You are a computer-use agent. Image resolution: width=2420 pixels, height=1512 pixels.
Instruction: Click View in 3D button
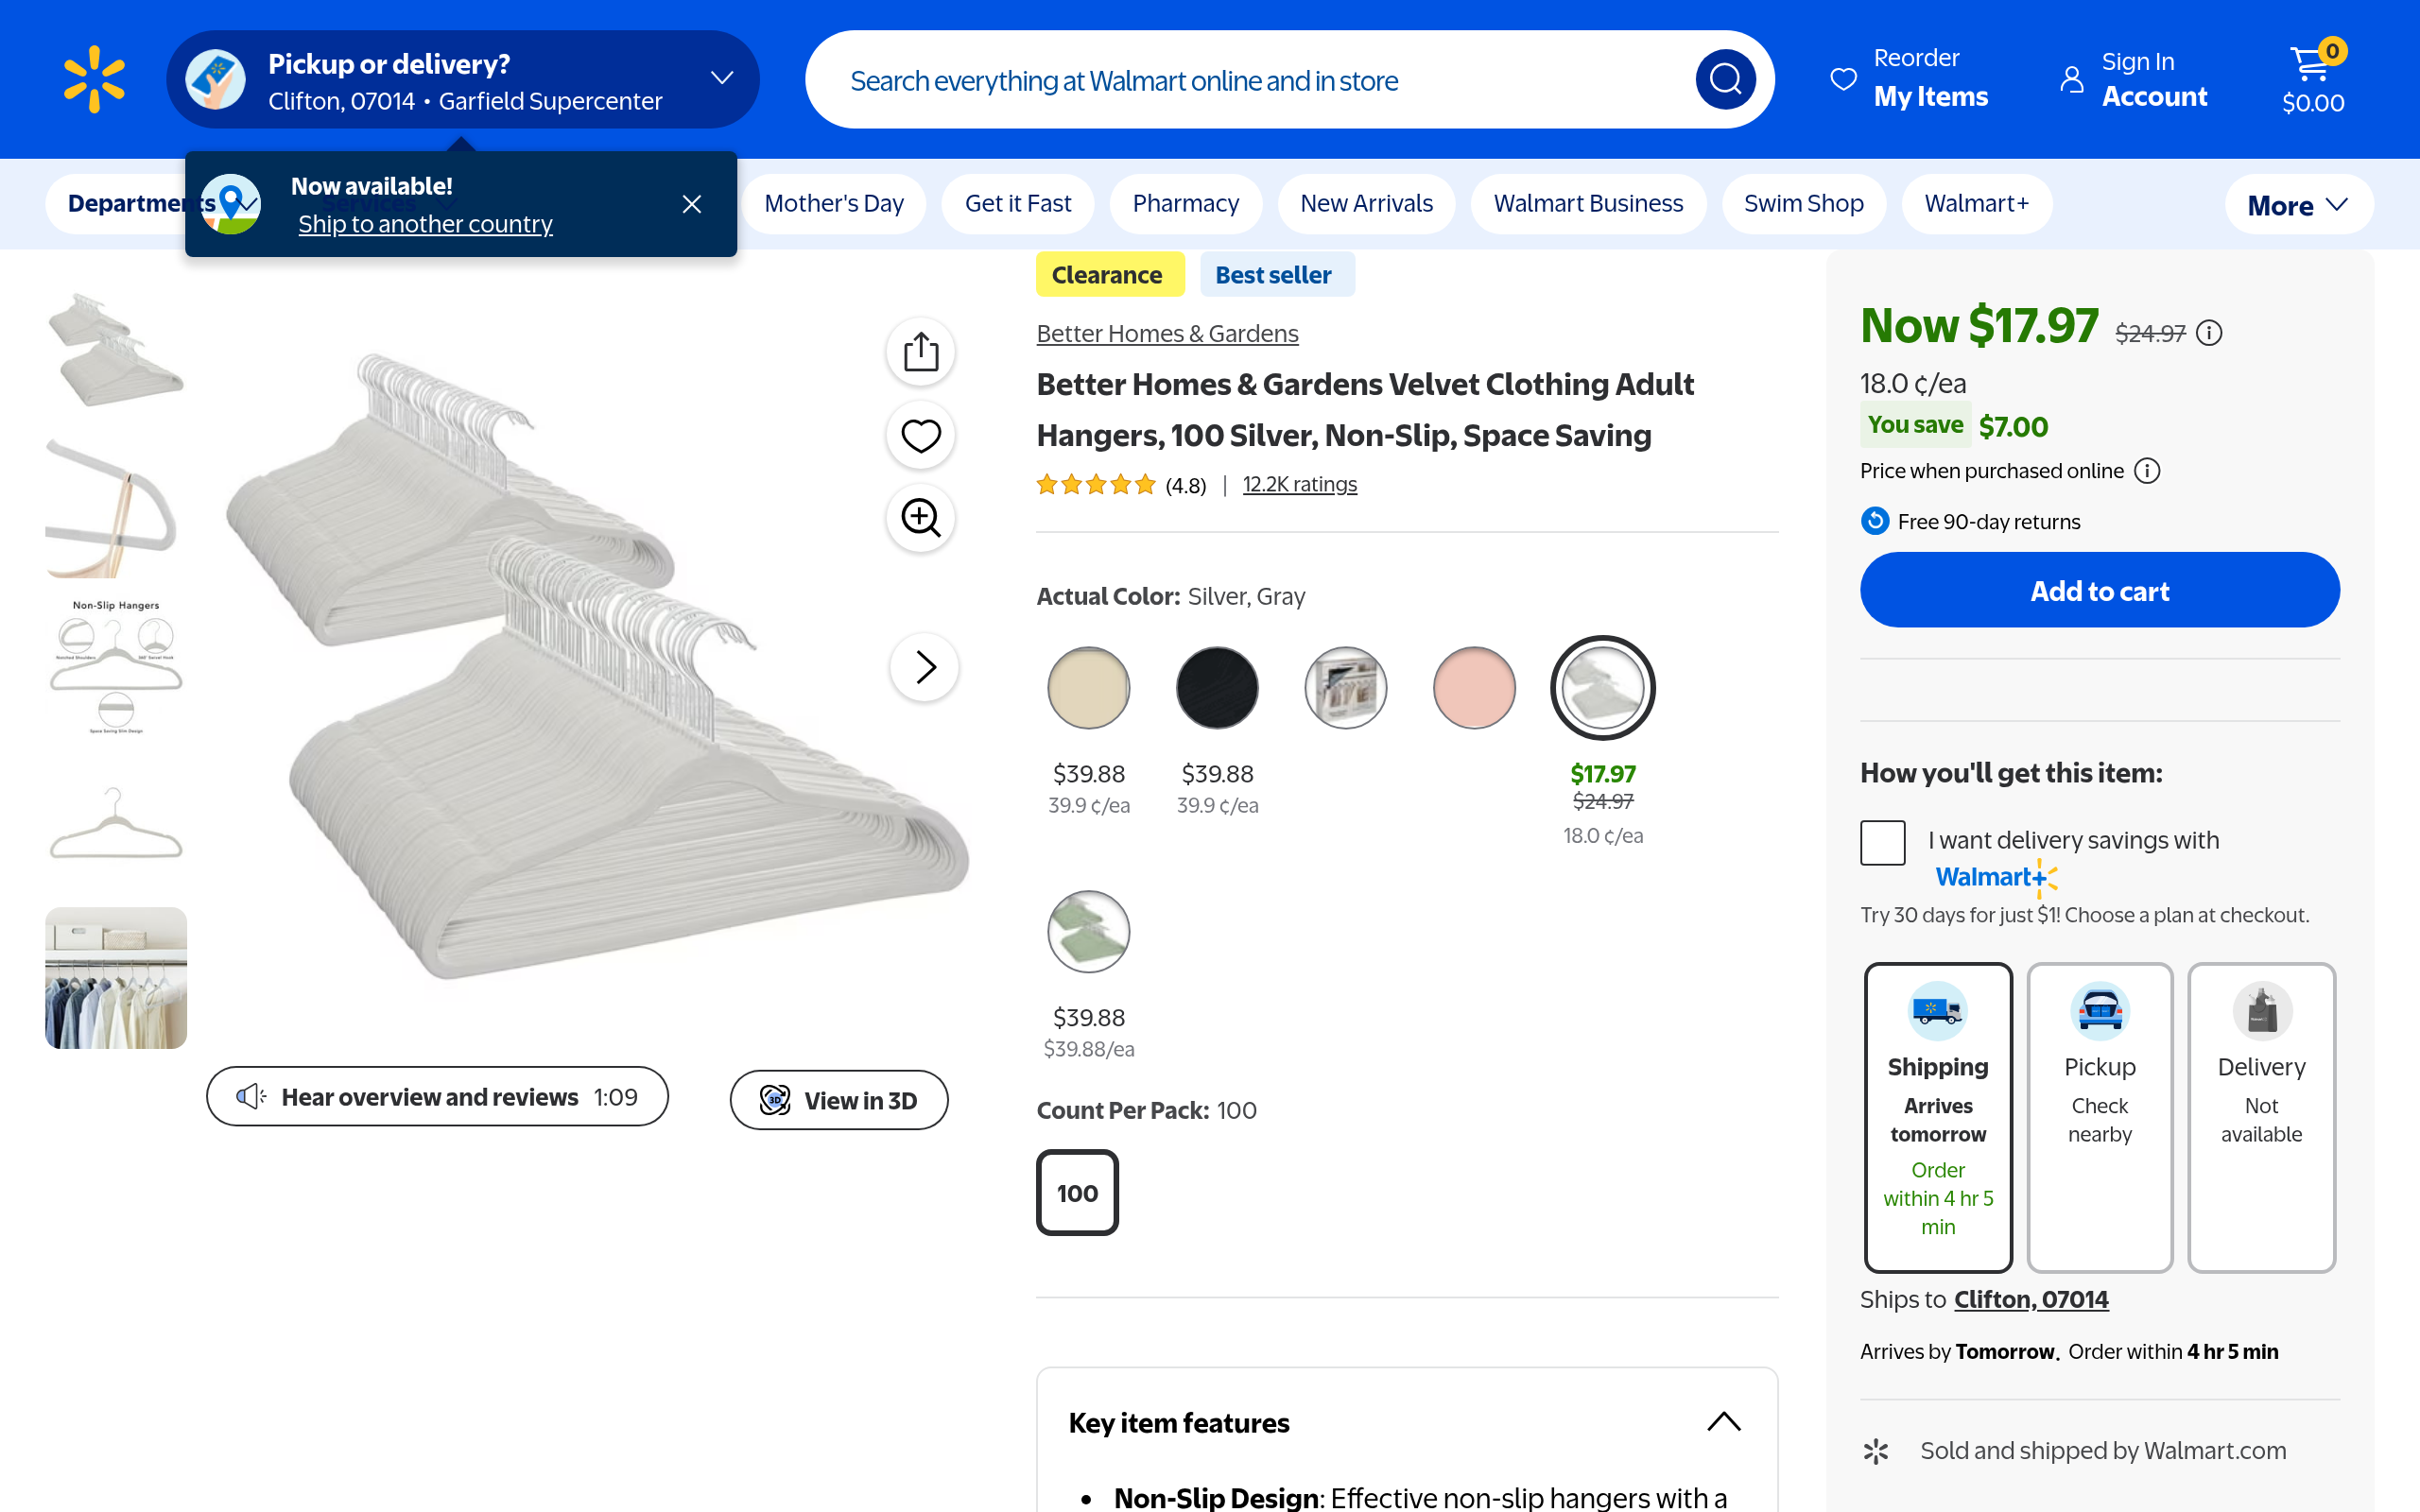pos(839,1100)
